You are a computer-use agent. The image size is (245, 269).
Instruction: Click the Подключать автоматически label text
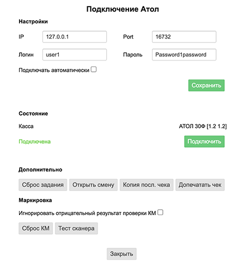(54, 70)
